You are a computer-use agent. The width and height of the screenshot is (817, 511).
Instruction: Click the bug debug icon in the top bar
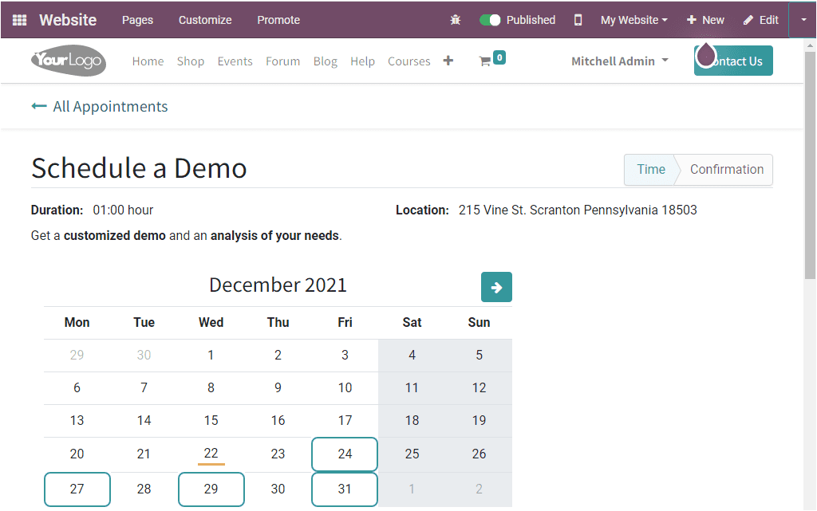click(x=455, y=19)
